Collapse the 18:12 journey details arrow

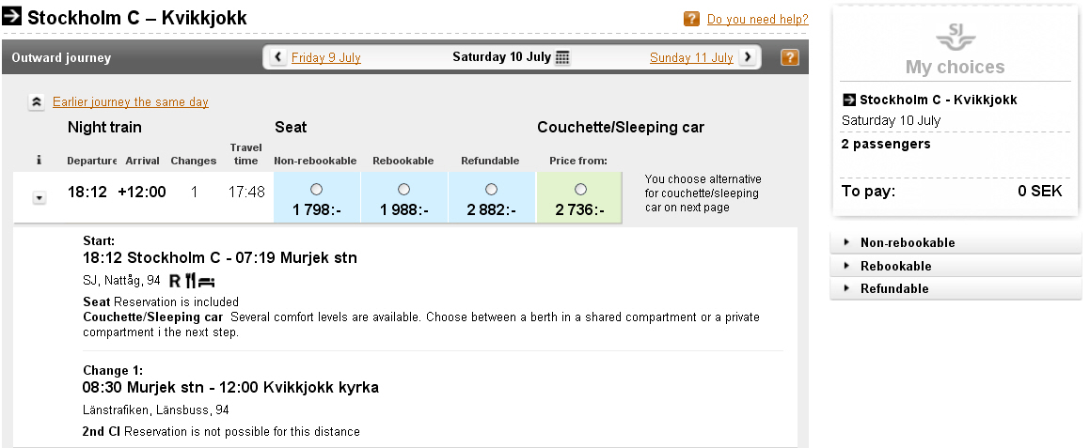(x=39, y=198)
